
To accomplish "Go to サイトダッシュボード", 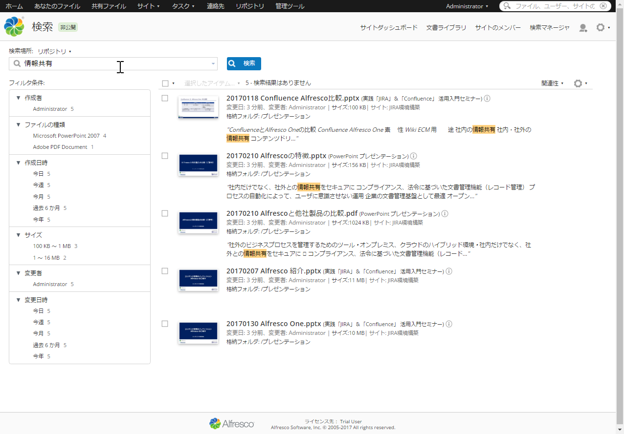I will (x=389, y=28).
